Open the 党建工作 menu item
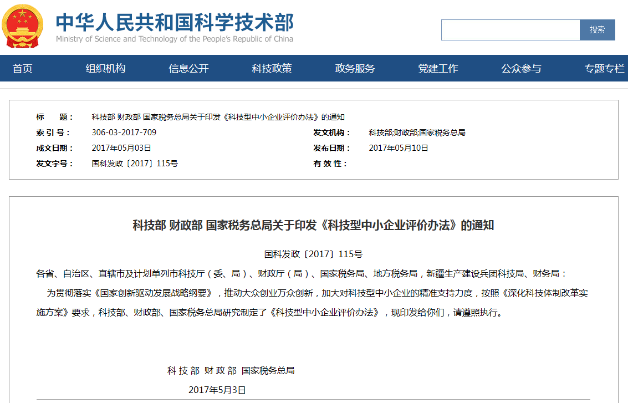This screenshot has width=628, height=403. tap(438, 69)
